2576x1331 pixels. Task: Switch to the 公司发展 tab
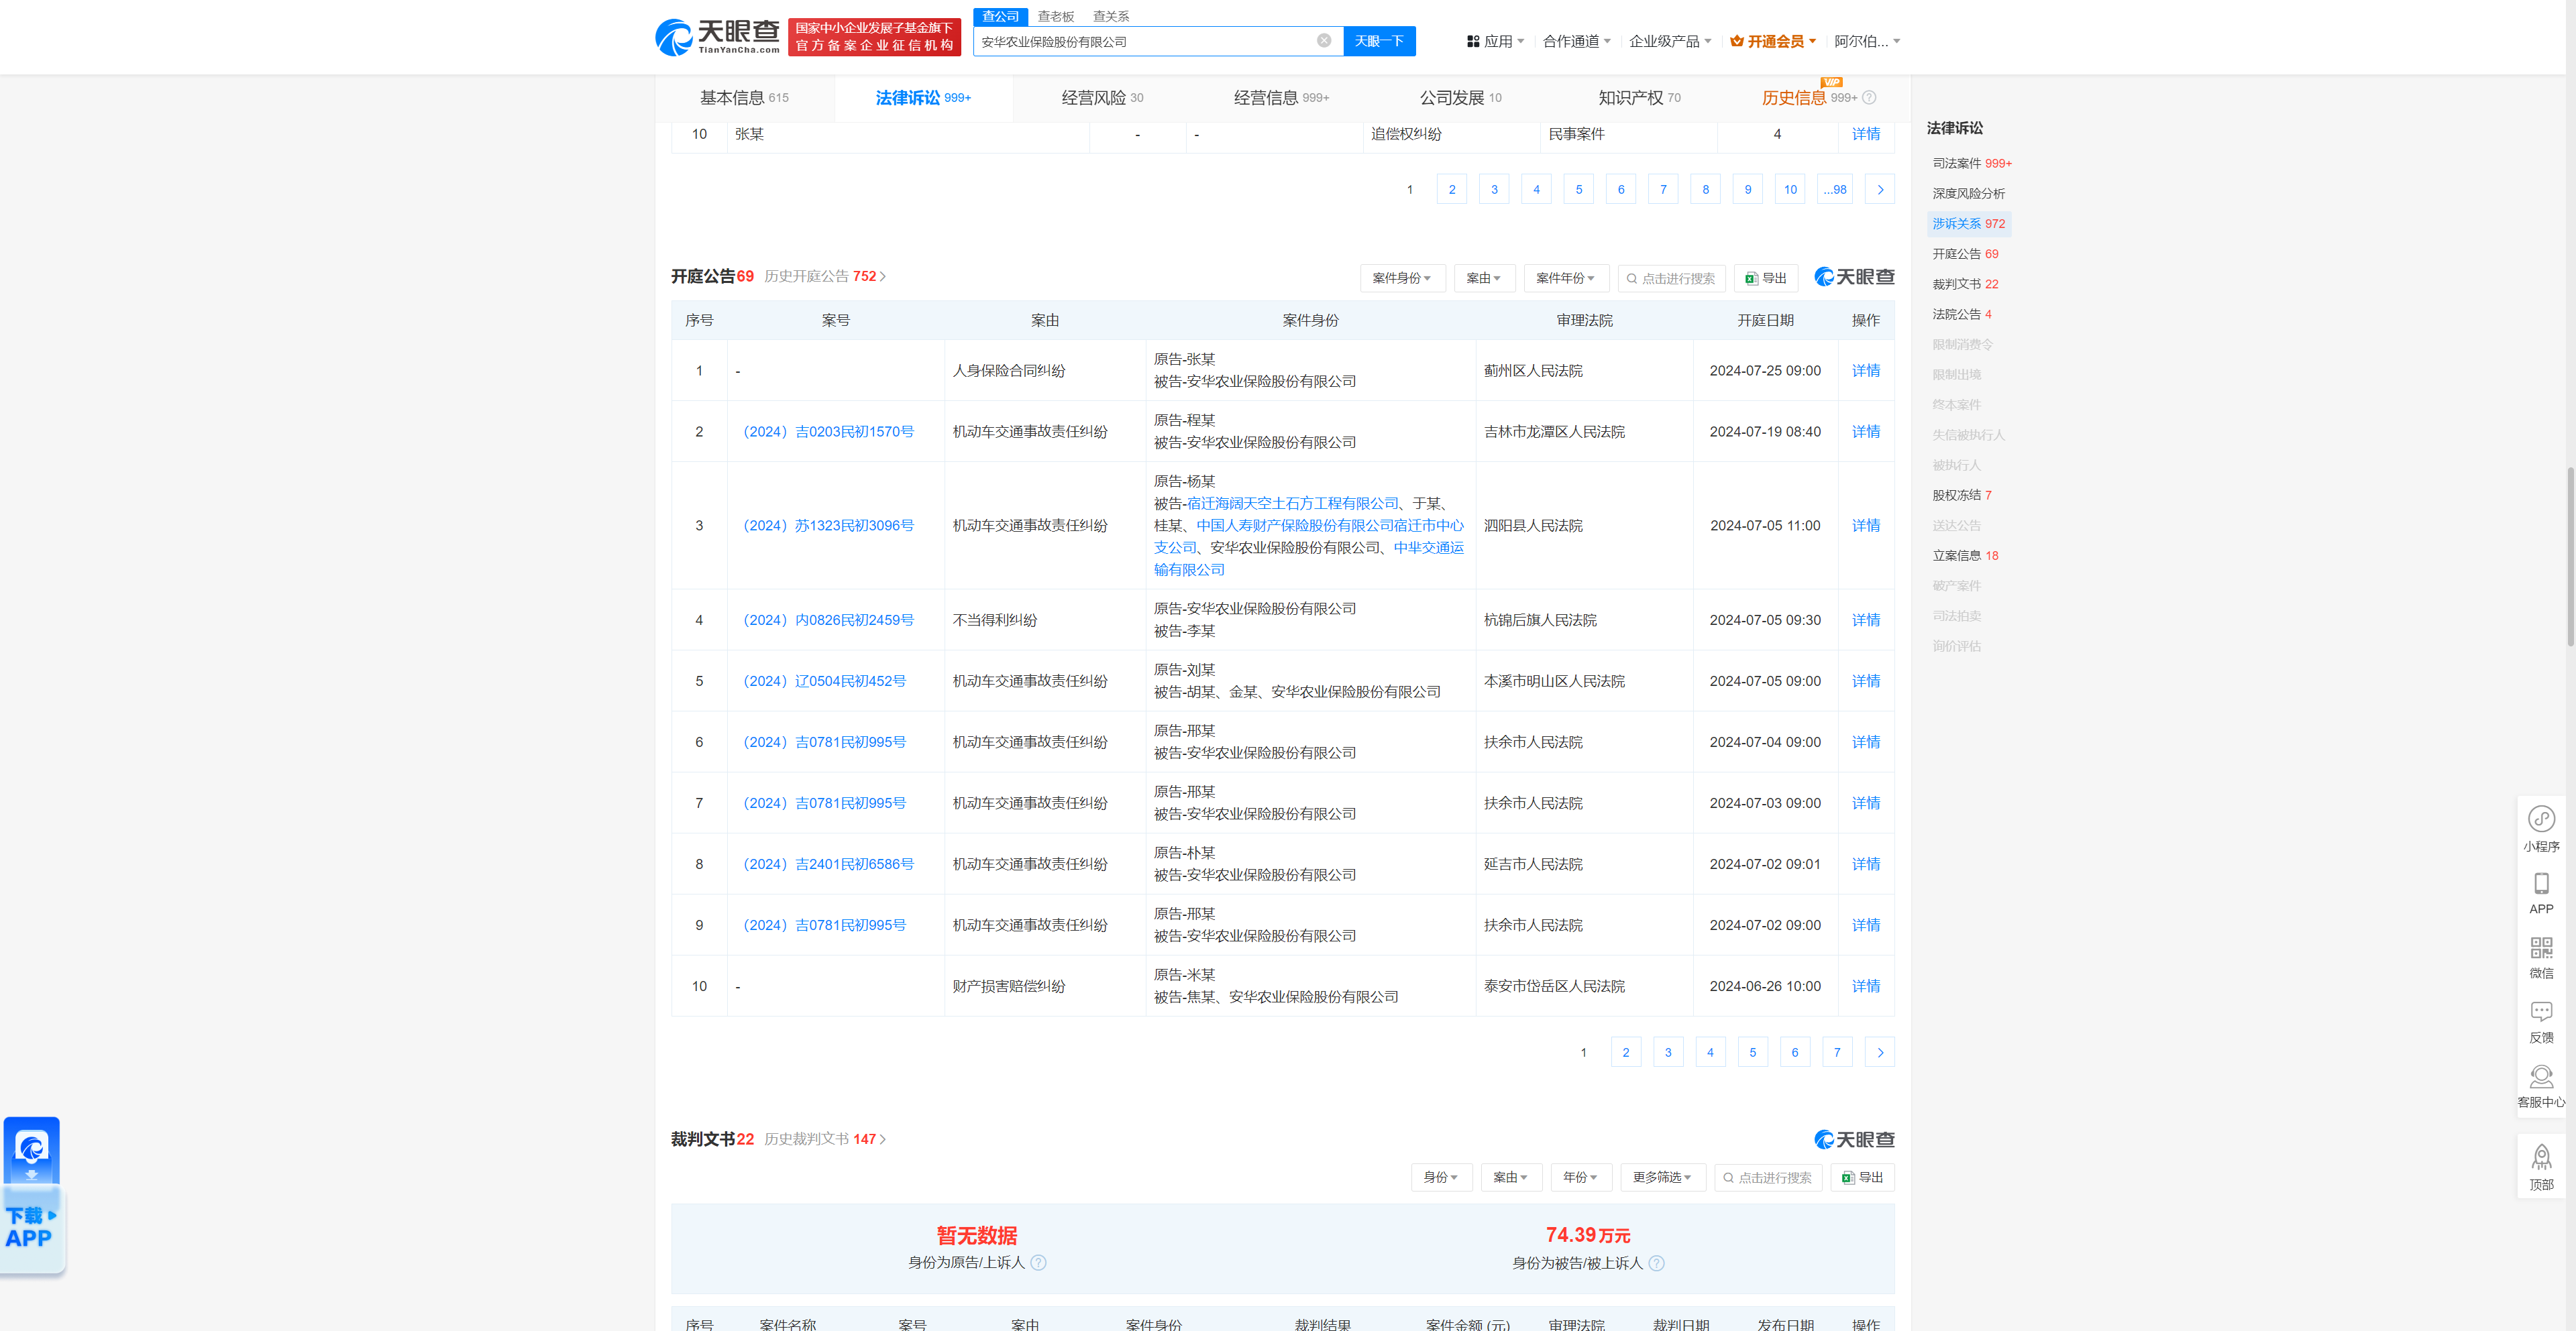(1460, 98)
